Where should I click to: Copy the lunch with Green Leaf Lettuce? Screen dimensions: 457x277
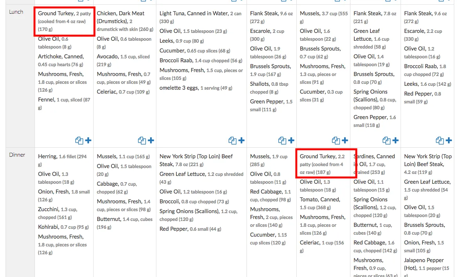coord(386,141)
